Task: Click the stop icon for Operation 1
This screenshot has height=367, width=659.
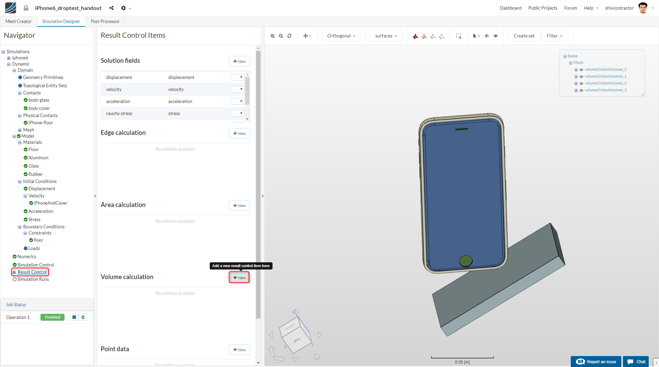Action: (74, 317)
